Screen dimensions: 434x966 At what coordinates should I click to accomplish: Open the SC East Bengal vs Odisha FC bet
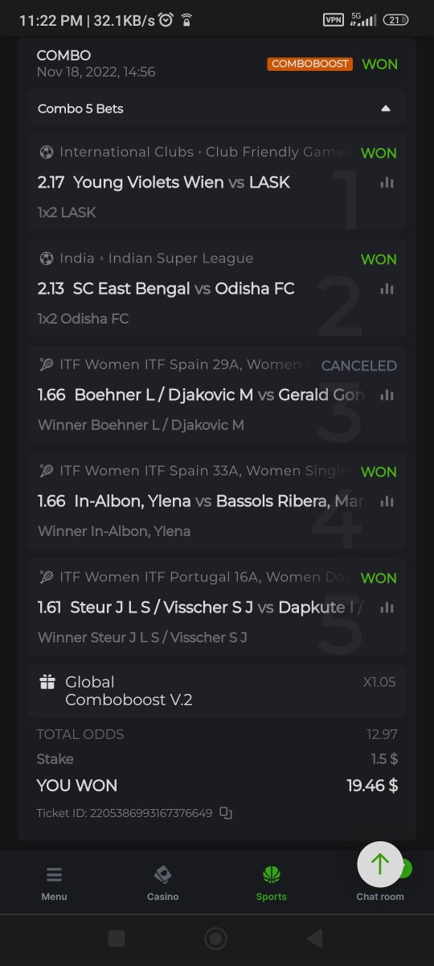point(217,288)
